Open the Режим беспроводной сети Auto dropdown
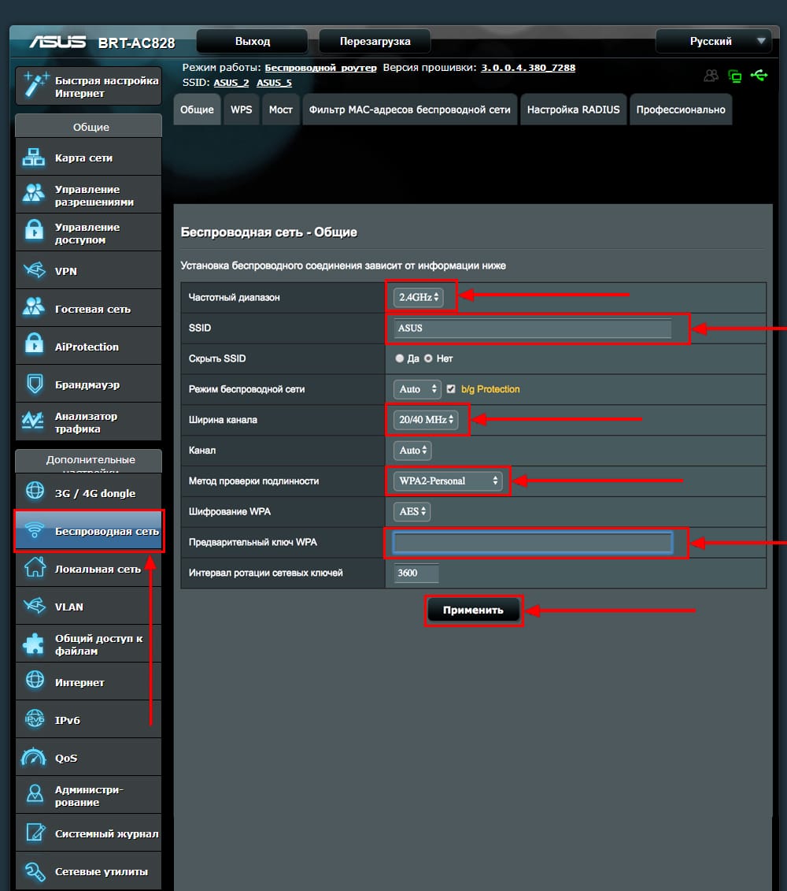787x891 pixels. point(417,389)
